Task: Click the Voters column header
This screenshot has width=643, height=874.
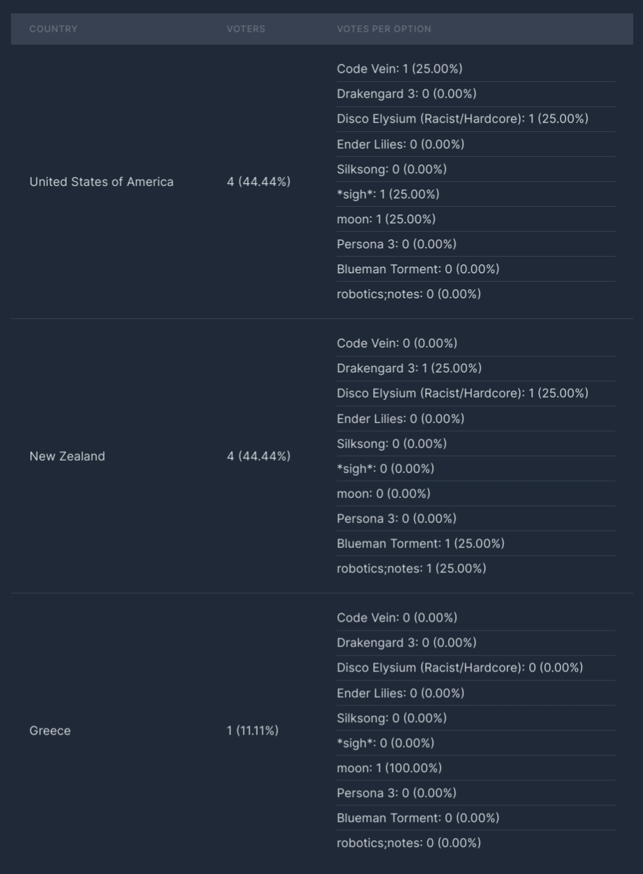Action: click(246, 29)
